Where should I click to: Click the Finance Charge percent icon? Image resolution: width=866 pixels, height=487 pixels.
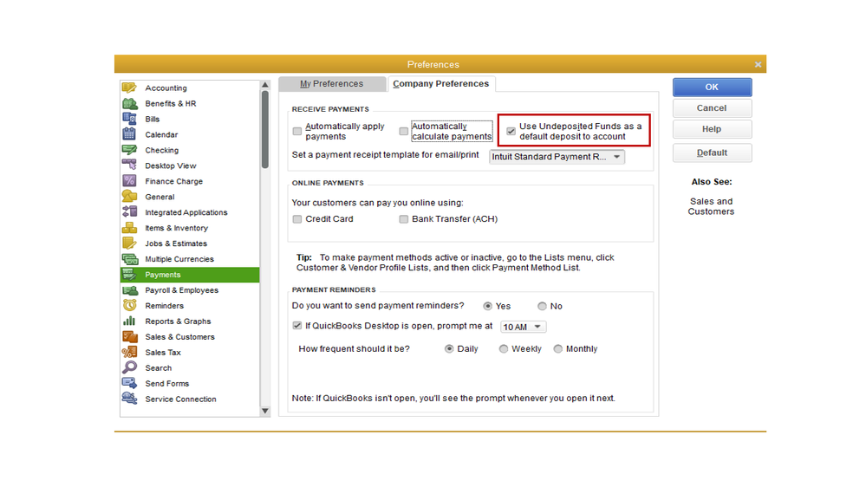[129, 180]
